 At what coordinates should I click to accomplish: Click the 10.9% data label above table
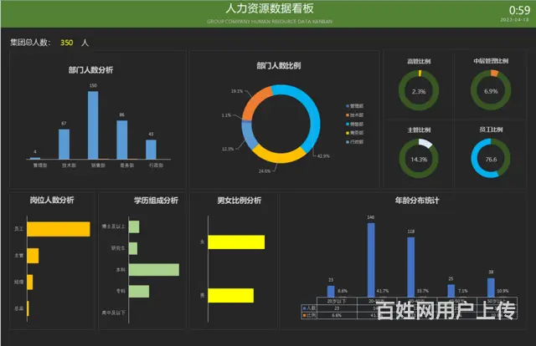pos(502,291)
